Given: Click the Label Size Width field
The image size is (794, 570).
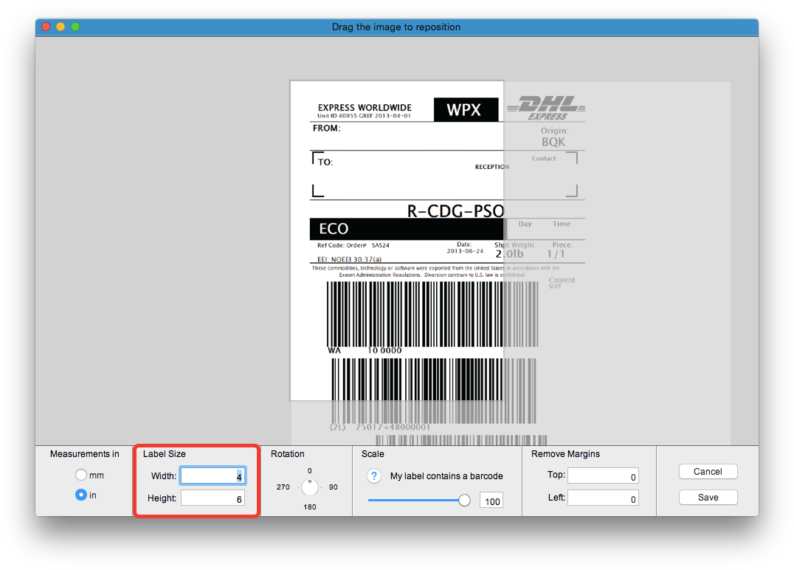Looking at the screenshot, I should coord(213,476).
